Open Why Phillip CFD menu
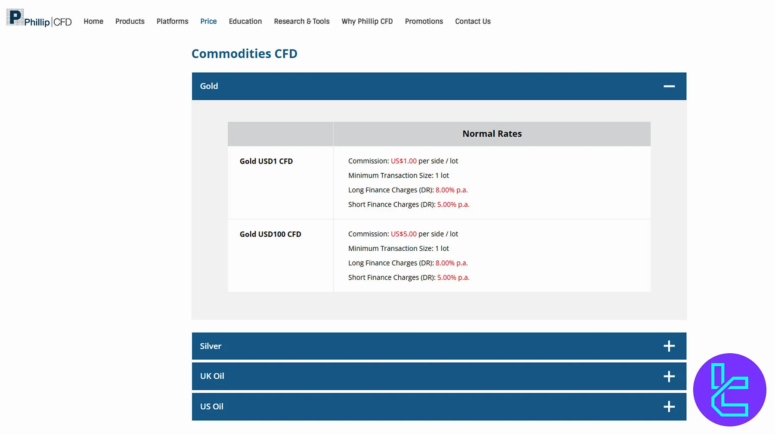775x435 pixels. pos(367,21)
